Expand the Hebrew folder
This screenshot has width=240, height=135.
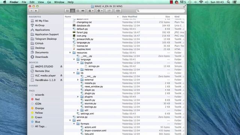[x=78, y=70]
